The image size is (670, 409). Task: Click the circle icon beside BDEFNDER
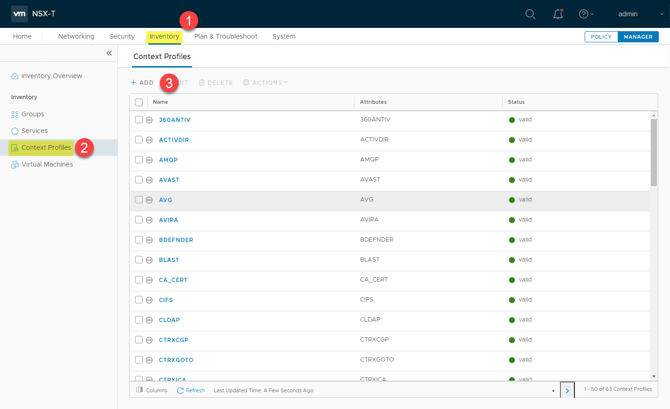pos(149,240)
